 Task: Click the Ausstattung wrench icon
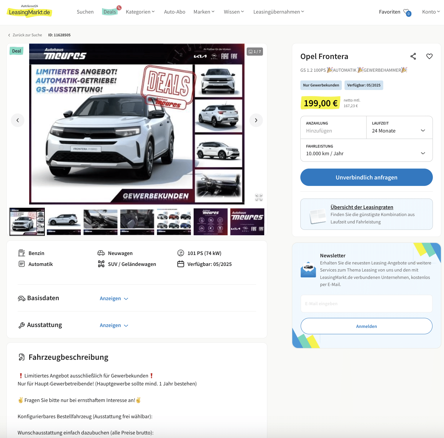click(22, 325)
